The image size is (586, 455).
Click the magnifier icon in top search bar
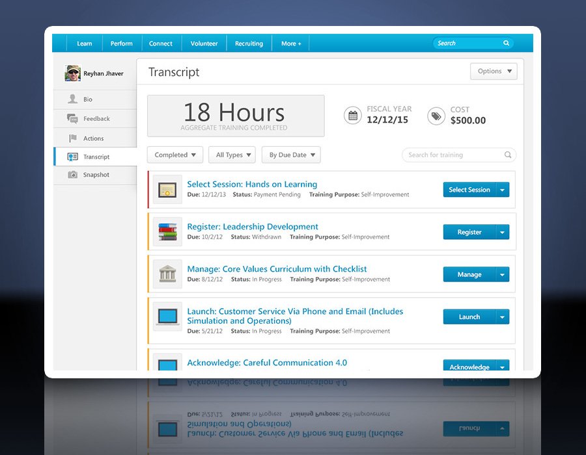[x=506, y=44]
